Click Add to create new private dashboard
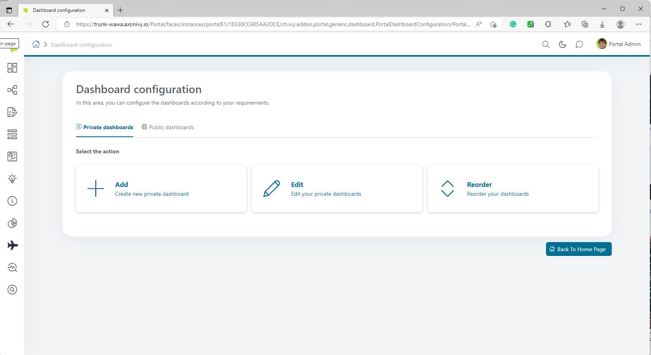Screen dimensions: 651x355 (161, 189)
